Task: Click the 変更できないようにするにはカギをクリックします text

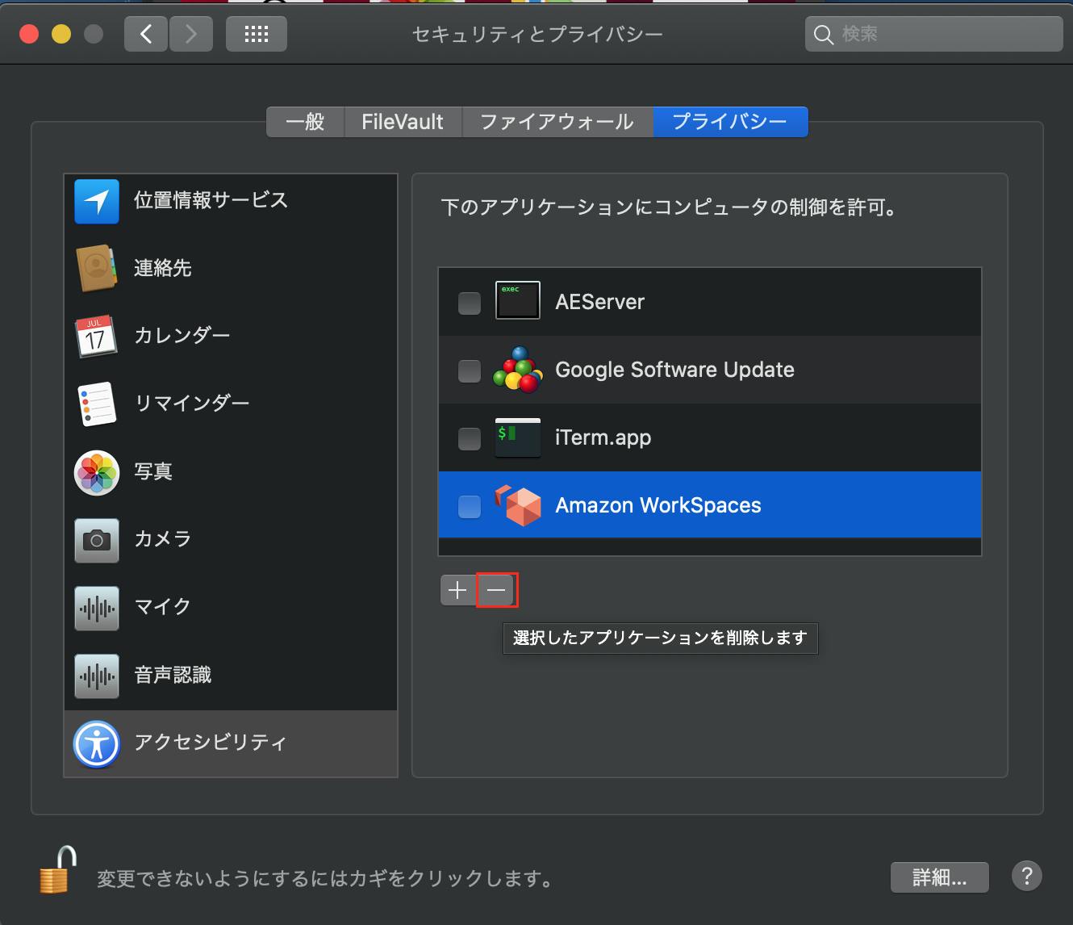Action: (x=324, y=878)
